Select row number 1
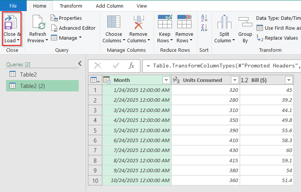Viewport: 301px width, 192px height. pyautogui.click(x=95, y=90)
